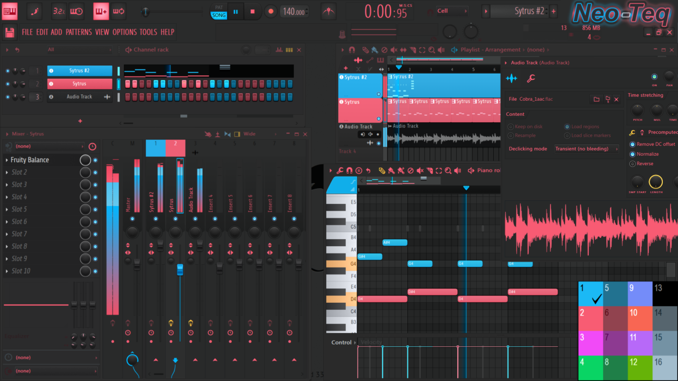
Task: Click the stop button in transport
Action: click(253, 11)
